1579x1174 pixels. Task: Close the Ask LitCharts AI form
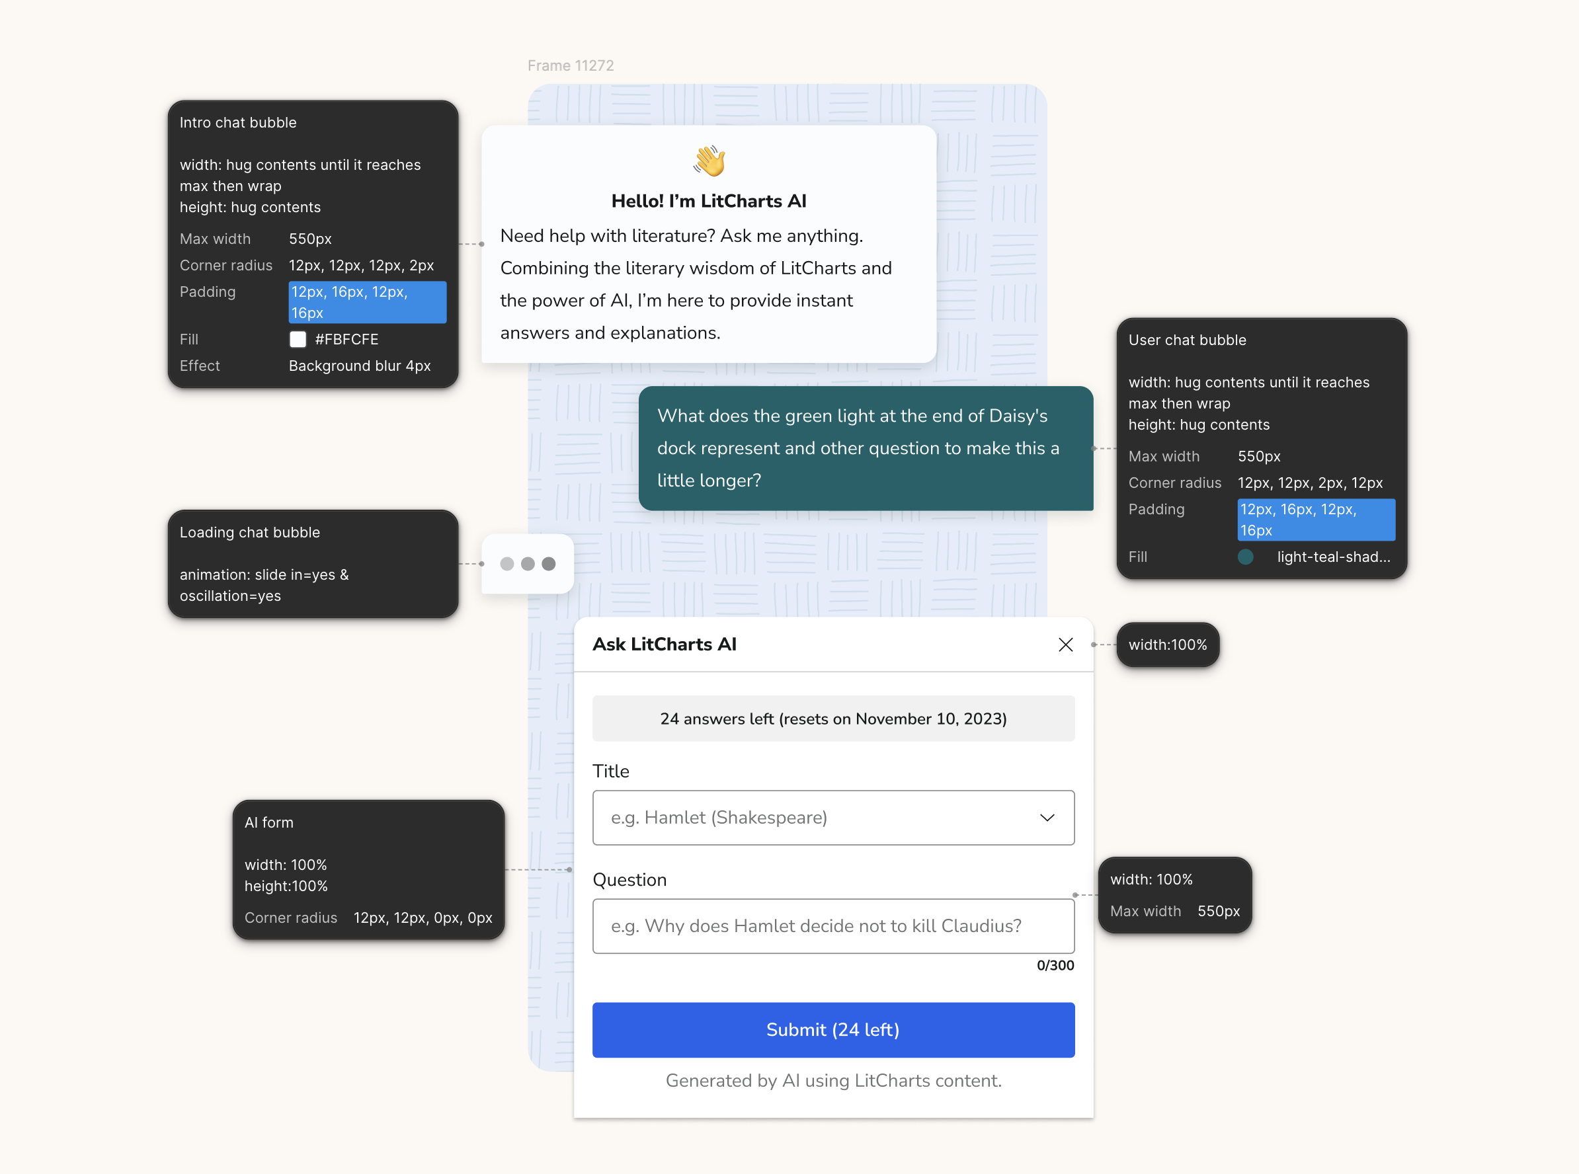coord(1065,645)
